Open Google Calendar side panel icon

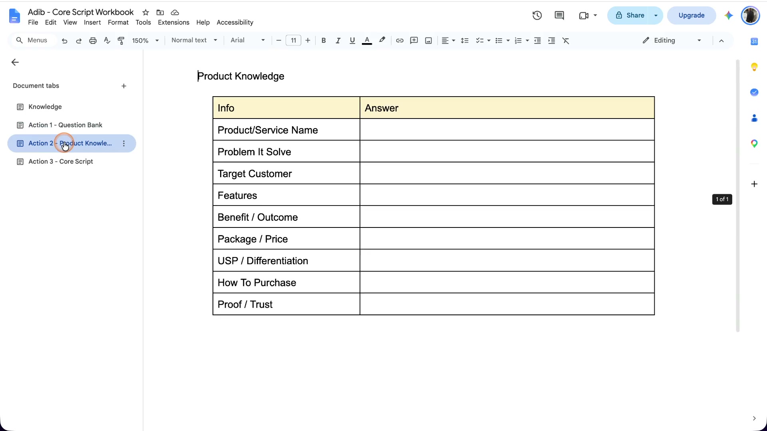[x=754, y=42]
